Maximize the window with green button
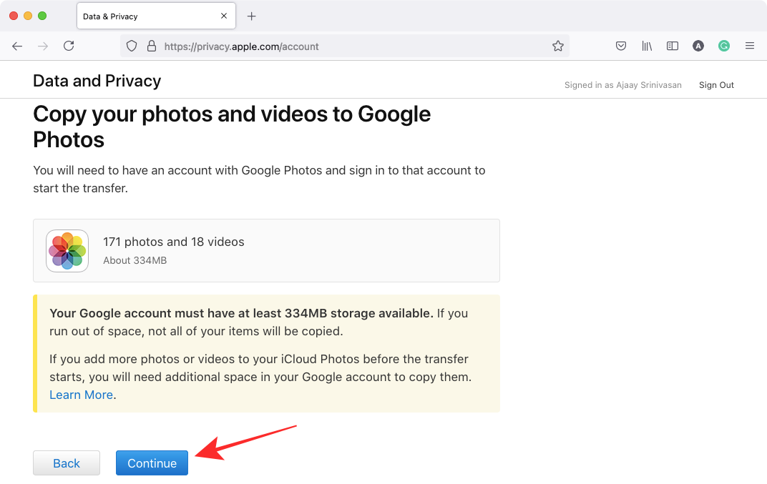Viewport: 767px width, 484px height. click(x=42, y=16)
